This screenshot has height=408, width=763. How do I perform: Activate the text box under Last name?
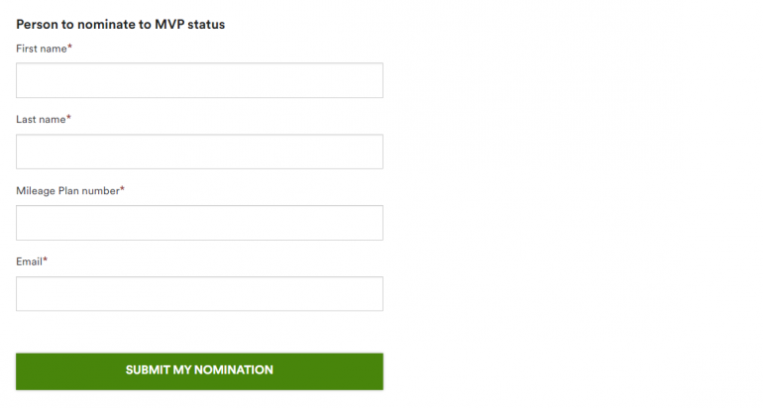199,152
